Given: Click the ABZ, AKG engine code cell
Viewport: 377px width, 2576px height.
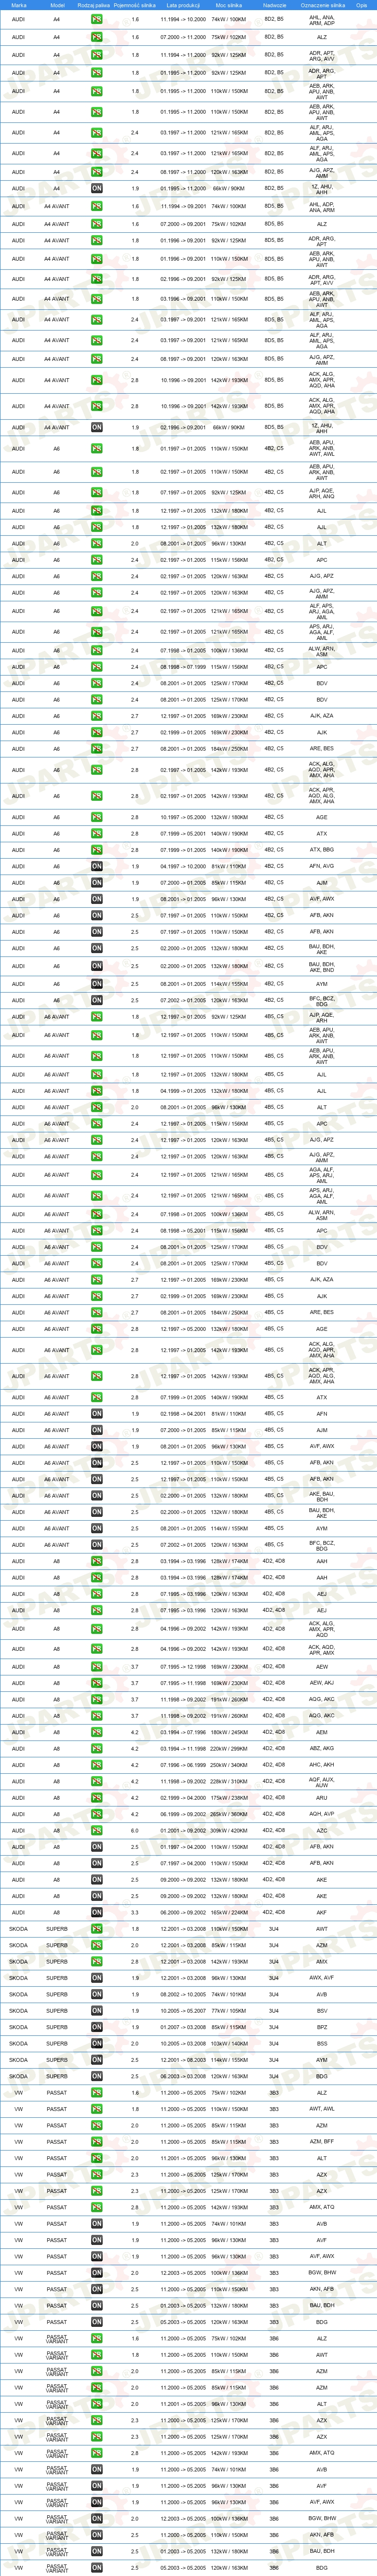Looking at the screenshot, I should pyautogui.click(x=322, y=1749).
